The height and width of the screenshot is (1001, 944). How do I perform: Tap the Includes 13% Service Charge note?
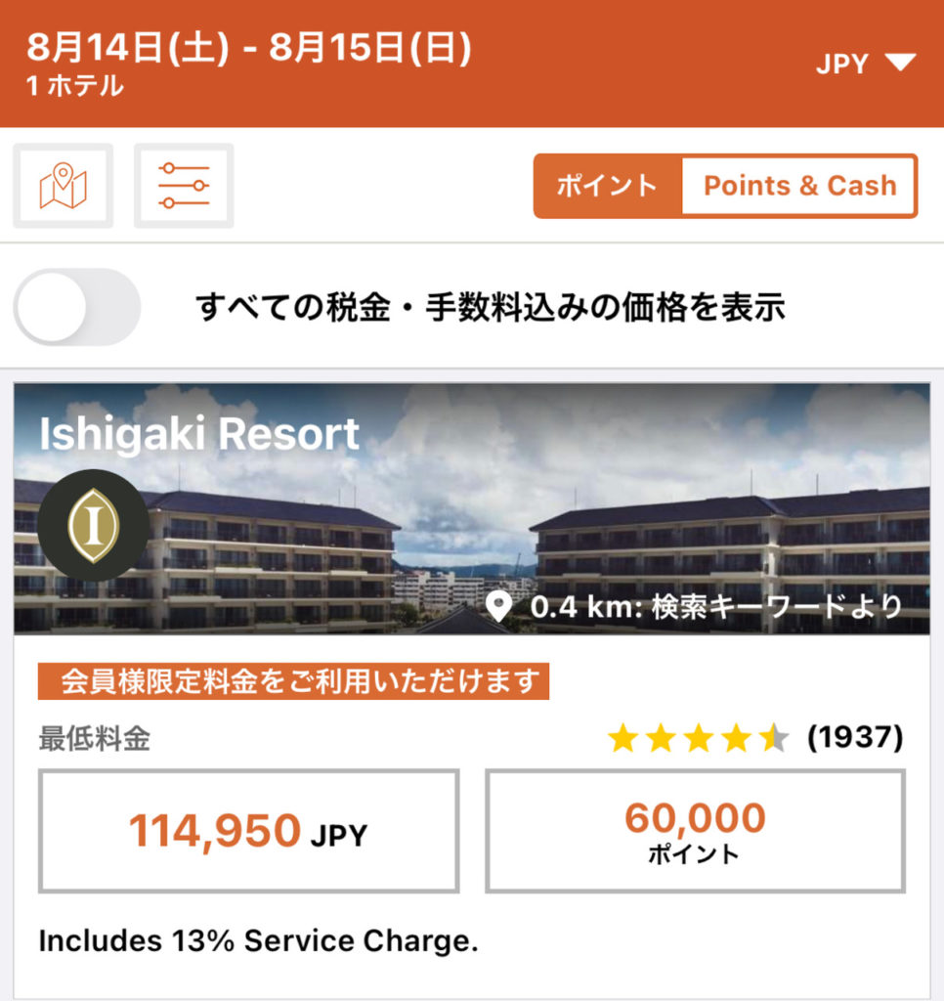point(258,941)
